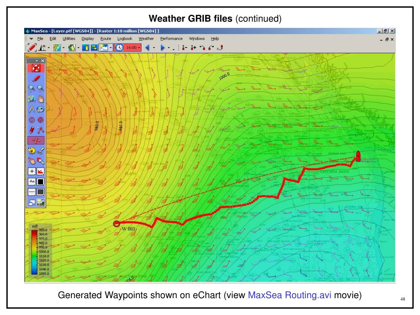Step weather forward with blue right arrow
This screenshot has height=315, width=420.
pyautogui.click(x=162, y=48)
